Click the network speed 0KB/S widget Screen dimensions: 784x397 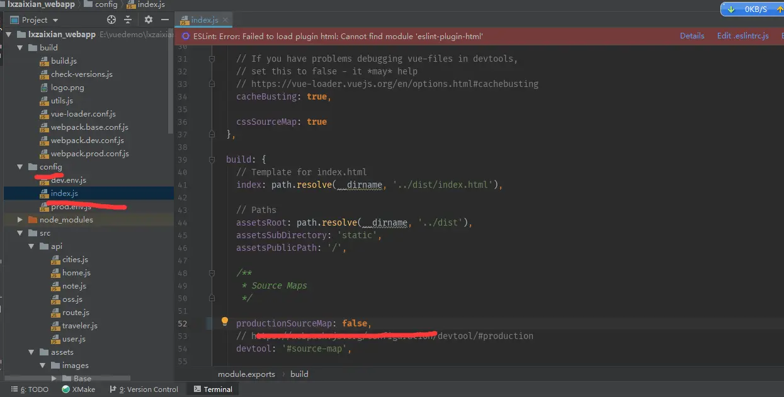point(752,9)
